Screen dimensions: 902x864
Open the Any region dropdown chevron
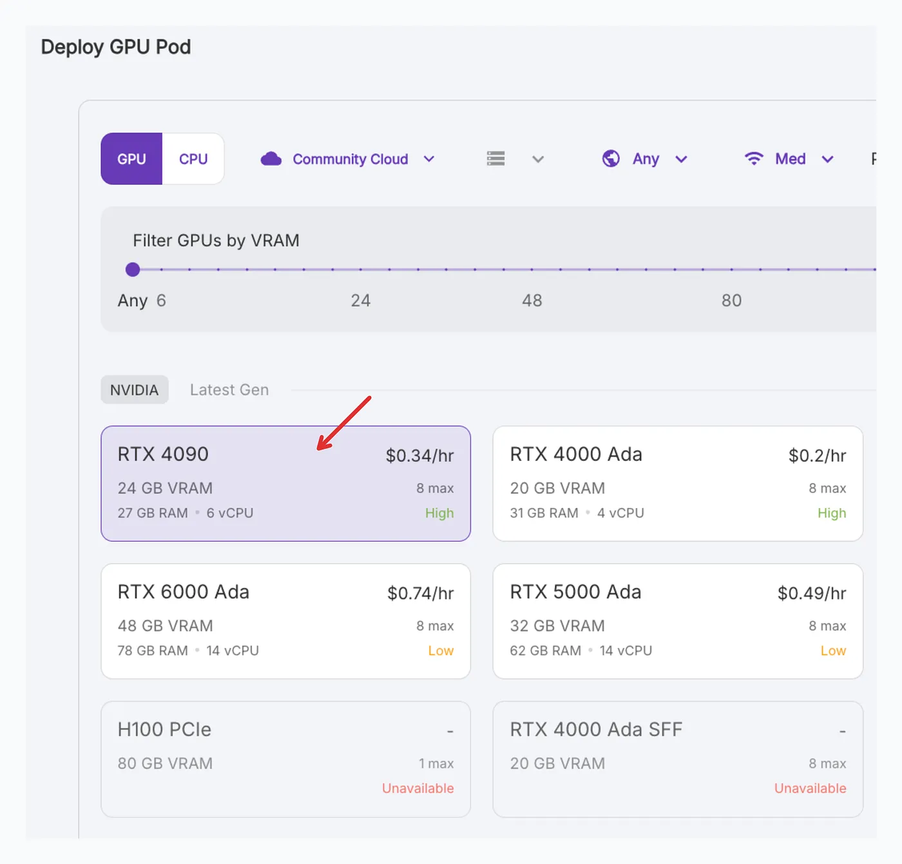click(x=681, y=159)
